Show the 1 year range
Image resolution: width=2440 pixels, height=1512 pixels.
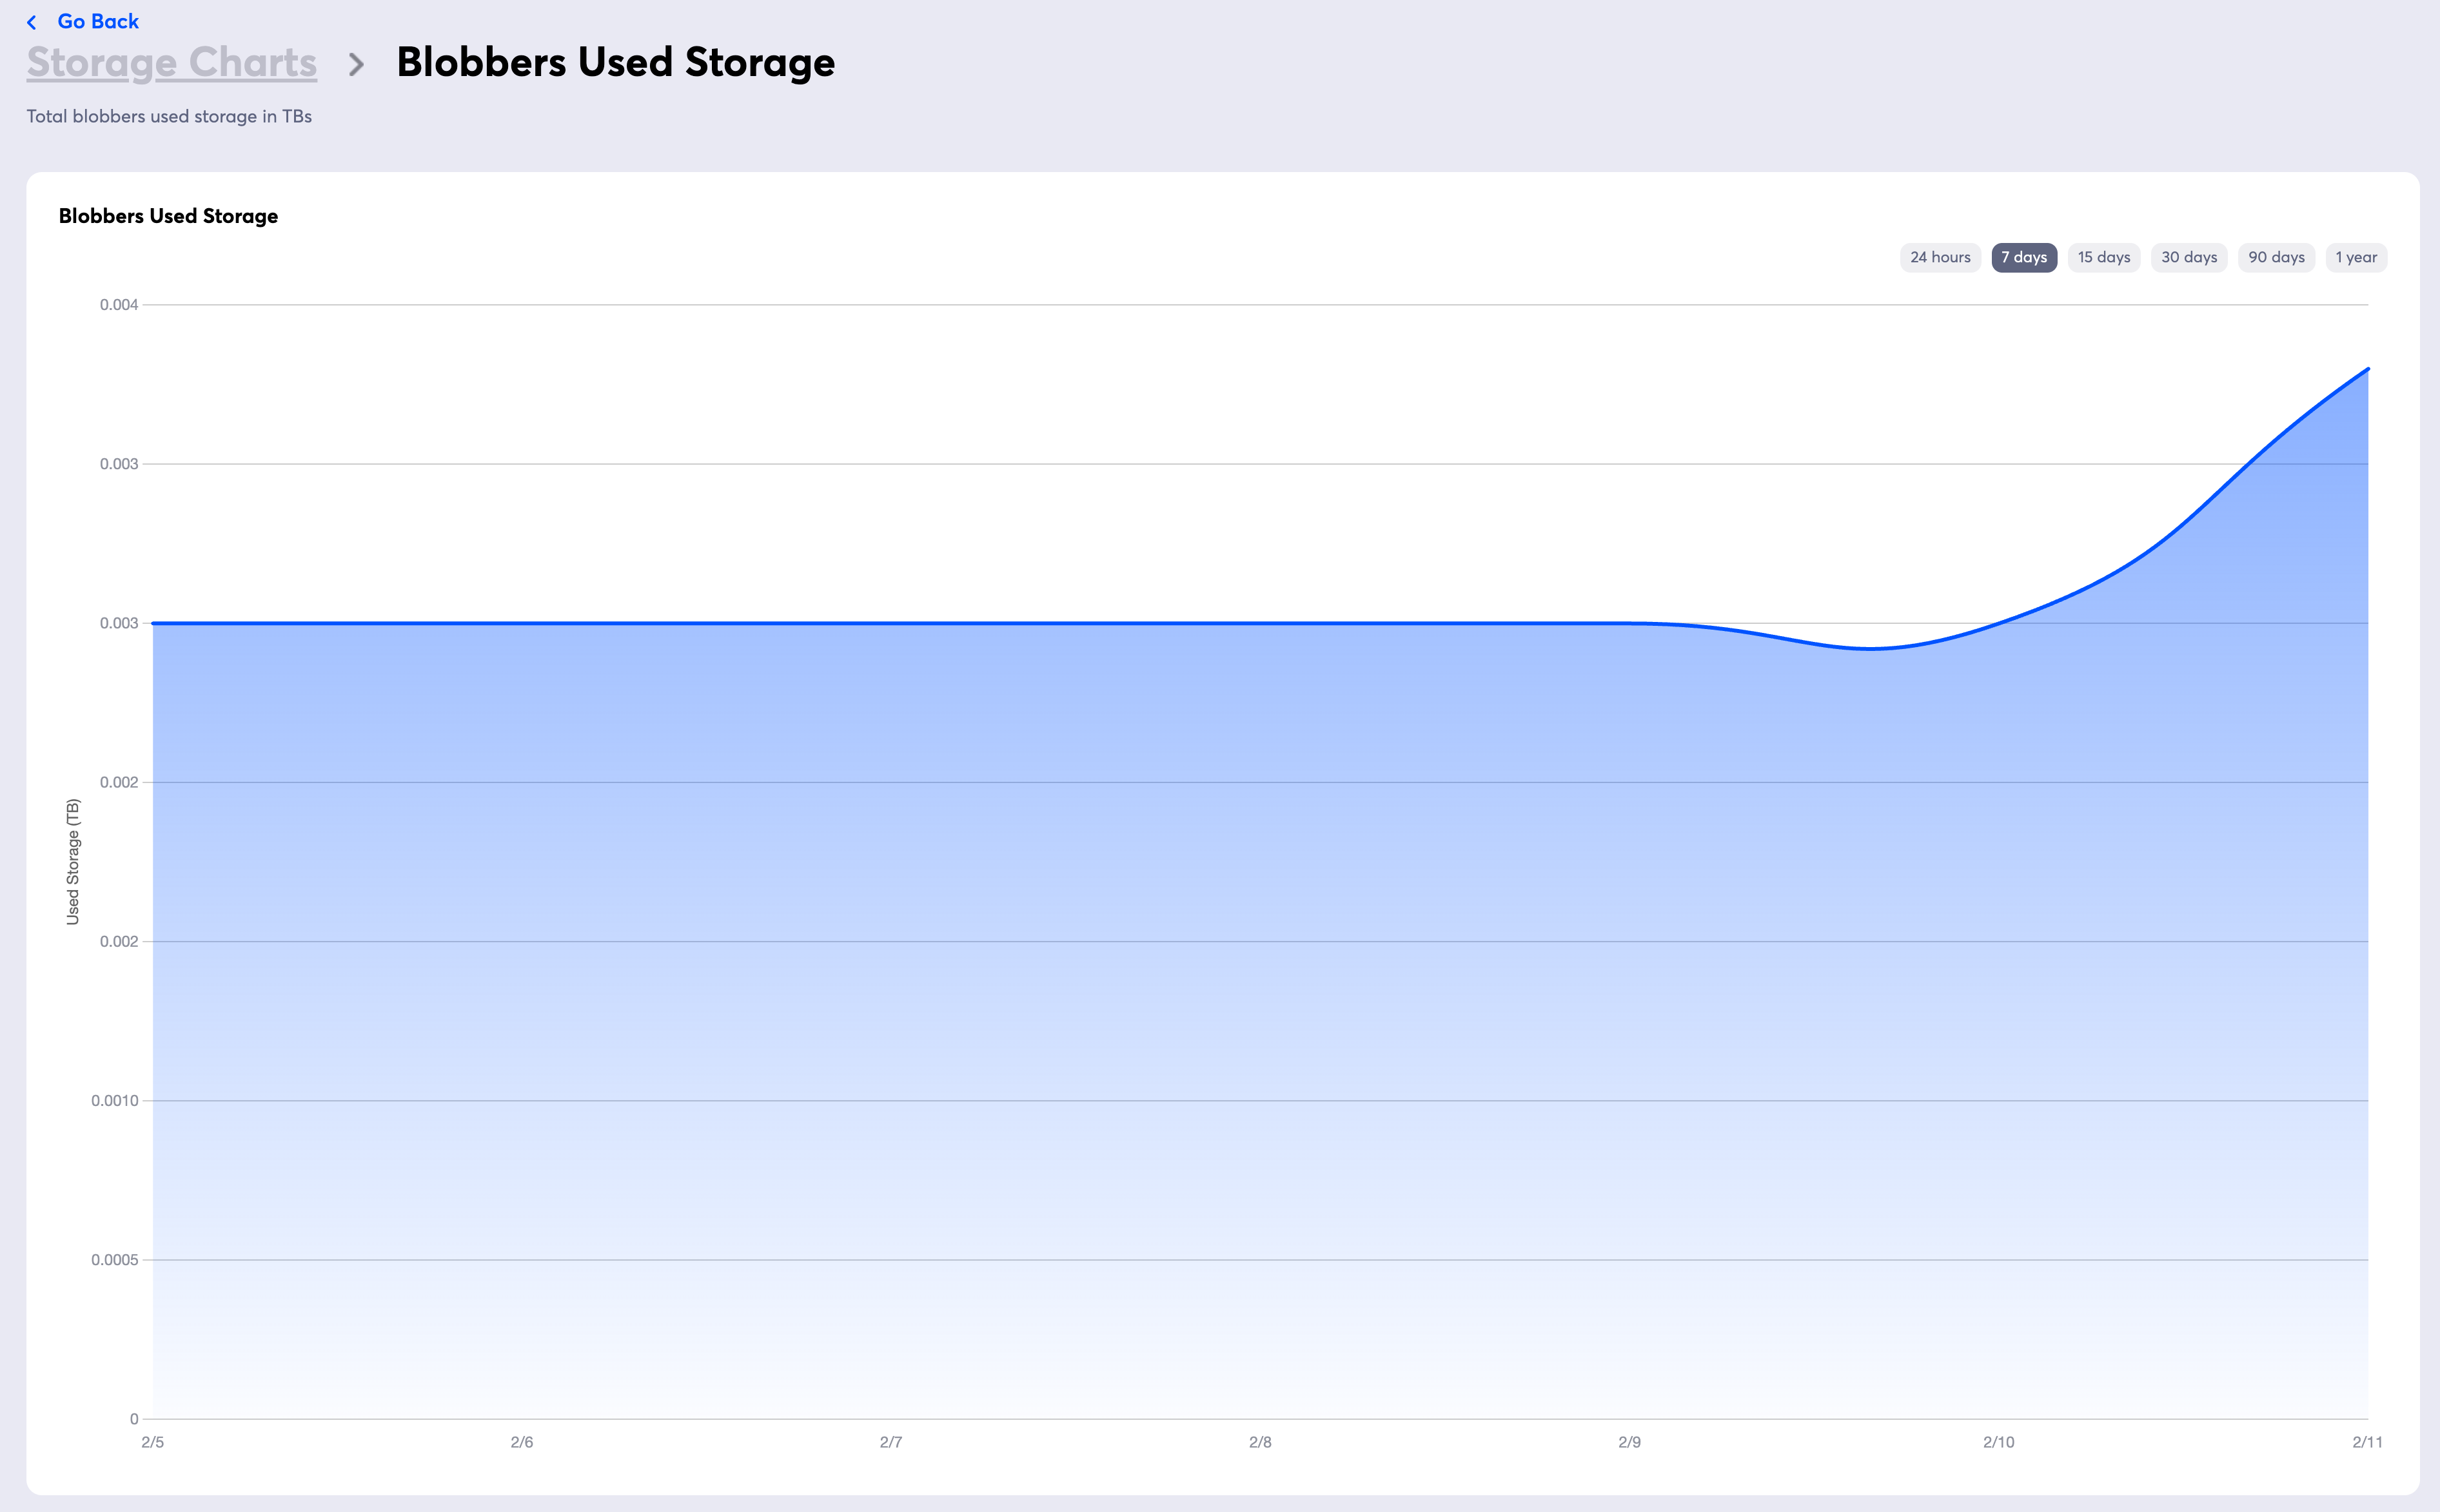click(2356, 257)
